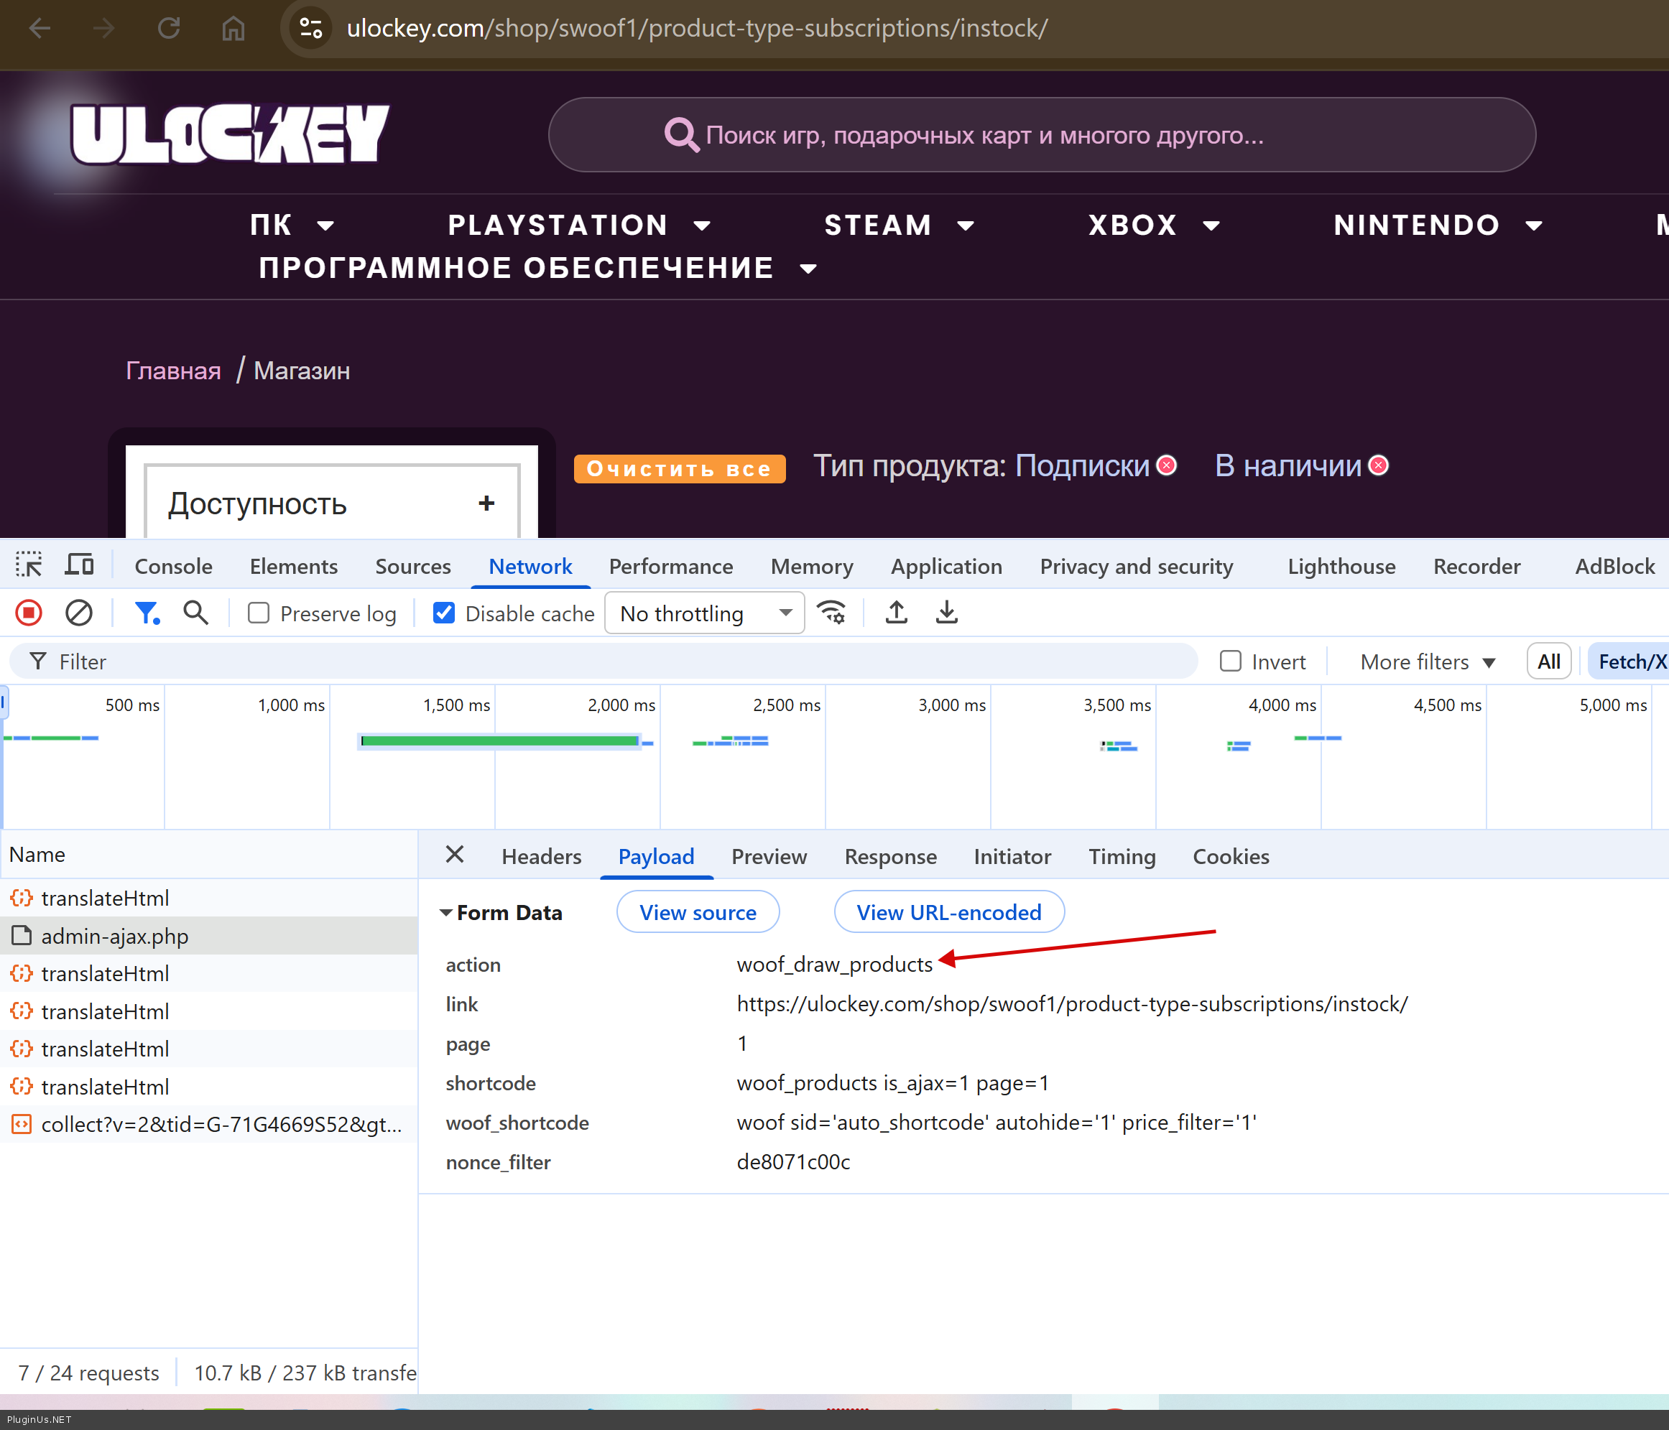Open the Console panel tab
1669x1430 pixels.
point(173,566)
